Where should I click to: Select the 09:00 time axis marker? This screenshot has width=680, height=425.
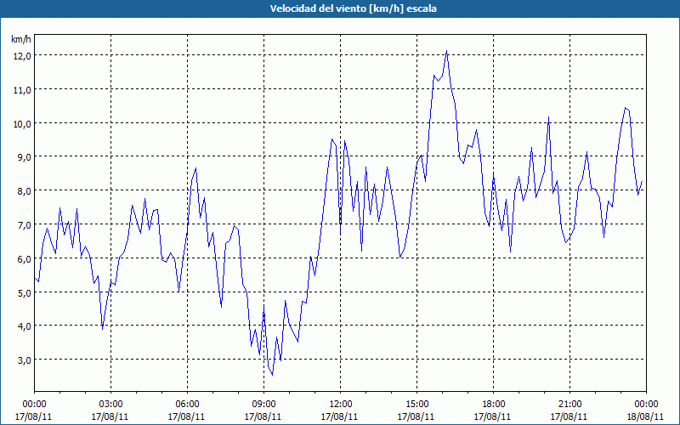(x=263, y=405)
